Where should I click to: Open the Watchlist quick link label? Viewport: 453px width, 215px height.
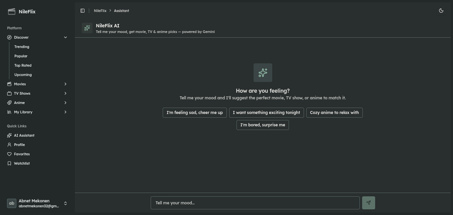pyautogui.click(x=22, y=163)
